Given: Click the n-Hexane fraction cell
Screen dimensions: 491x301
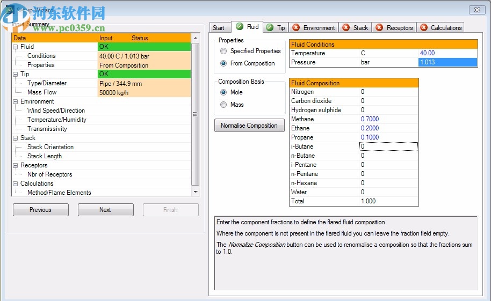Looking at the screenshot, I should 388,183.
